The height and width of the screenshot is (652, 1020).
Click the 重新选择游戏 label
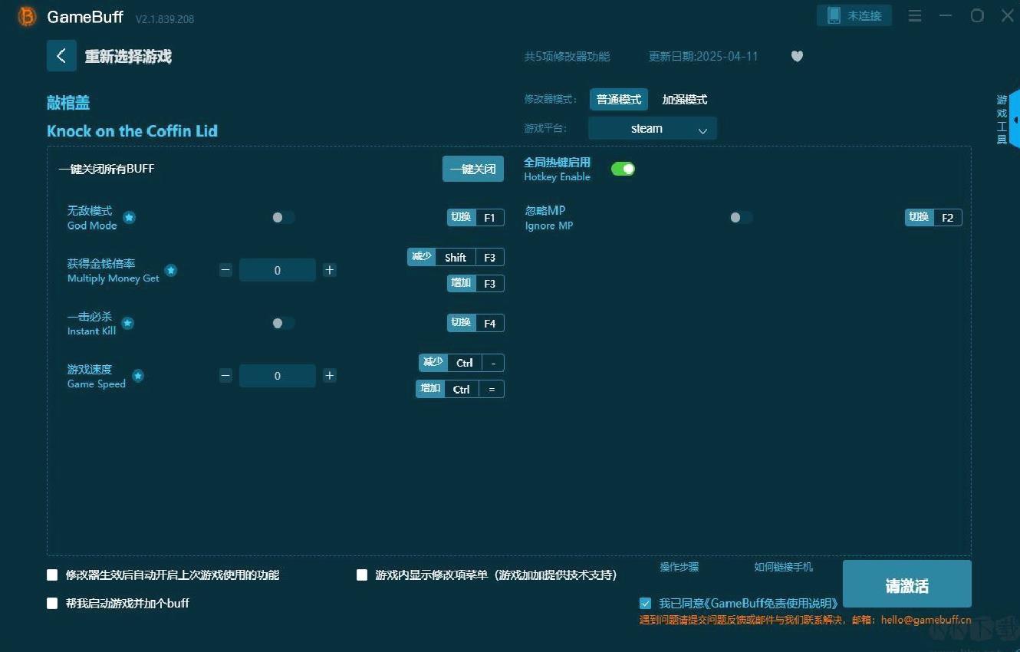128,57
